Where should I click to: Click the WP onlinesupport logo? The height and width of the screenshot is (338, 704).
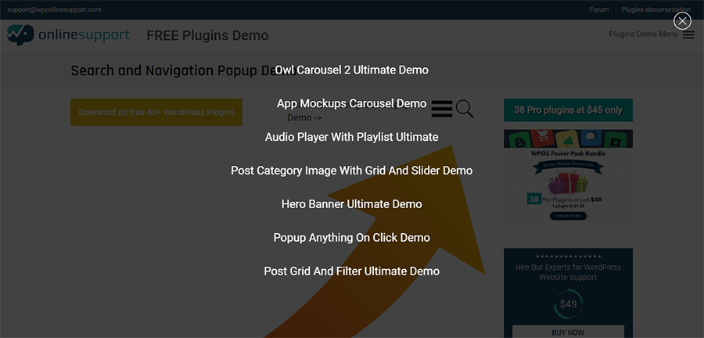[68, 35]
